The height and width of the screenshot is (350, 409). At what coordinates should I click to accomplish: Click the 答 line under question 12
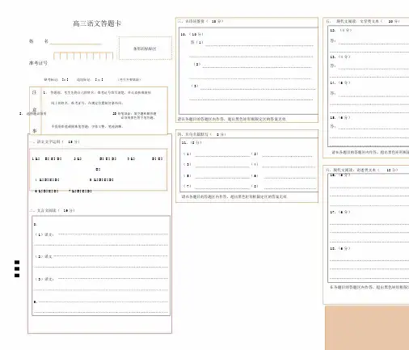374,43
